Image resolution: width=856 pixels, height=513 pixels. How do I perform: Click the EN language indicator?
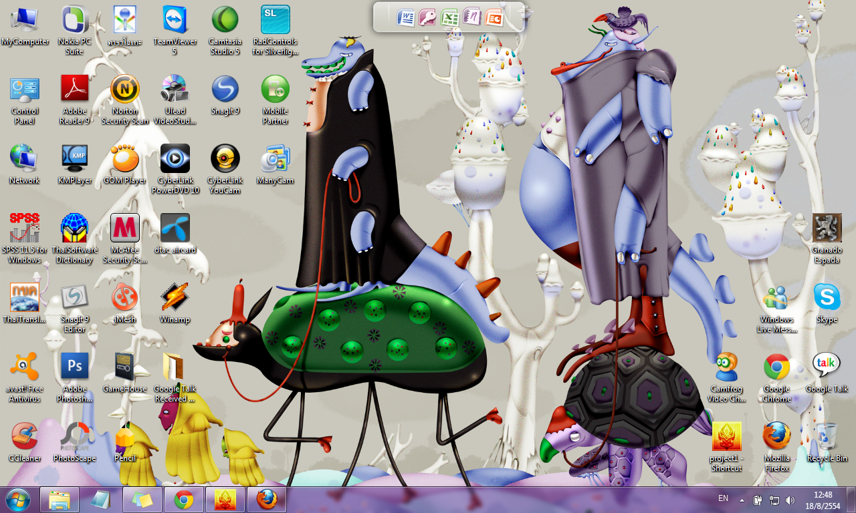[x=723, y=498]
